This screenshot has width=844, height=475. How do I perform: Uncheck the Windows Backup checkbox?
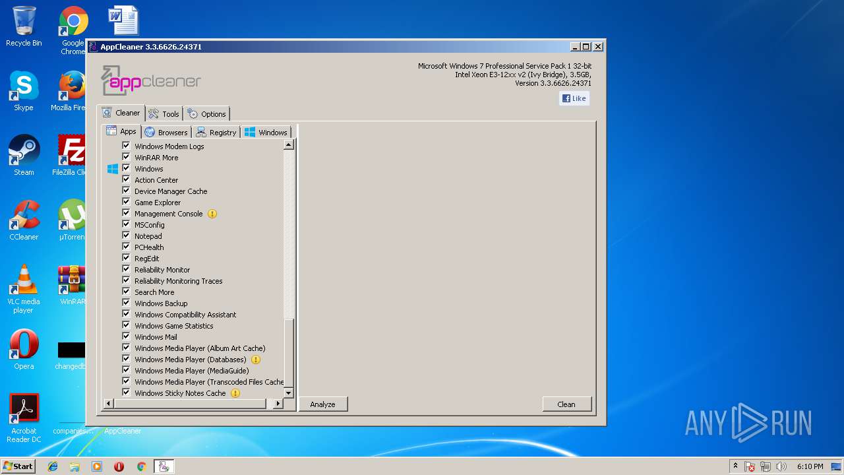pos(126,303)
